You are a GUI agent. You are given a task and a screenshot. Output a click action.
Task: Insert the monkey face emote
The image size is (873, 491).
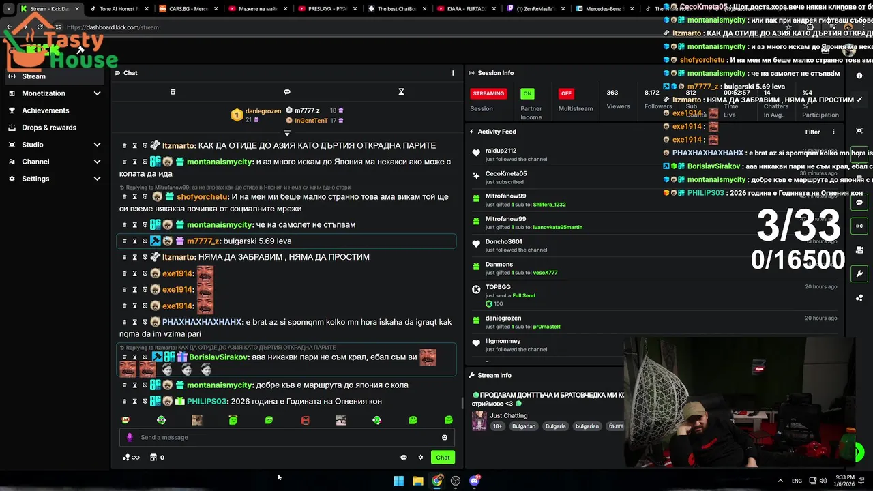tap(125, 420)
